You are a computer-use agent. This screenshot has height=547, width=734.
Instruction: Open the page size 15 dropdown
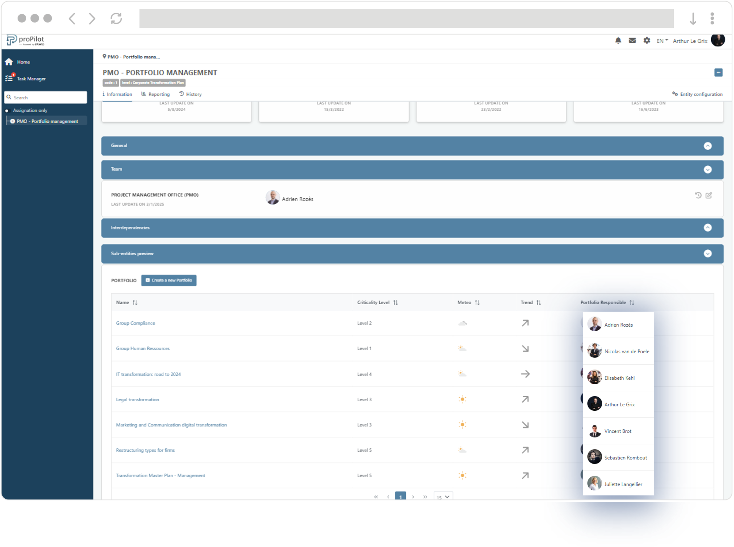click(443, 497)
